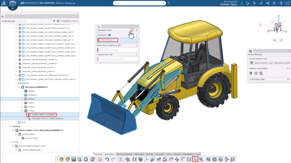Click the Undo arrow in bottom toolbar
Image resolution: width=291 pixels, height=163 pixels.
coord(107,159)
